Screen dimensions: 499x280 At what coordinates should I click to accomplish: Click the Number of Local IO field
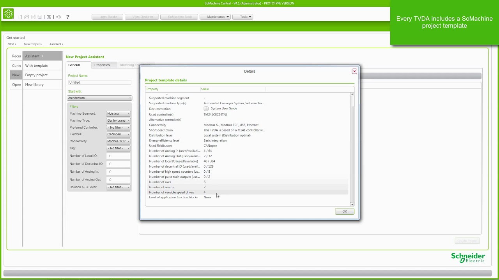(119, 156)
